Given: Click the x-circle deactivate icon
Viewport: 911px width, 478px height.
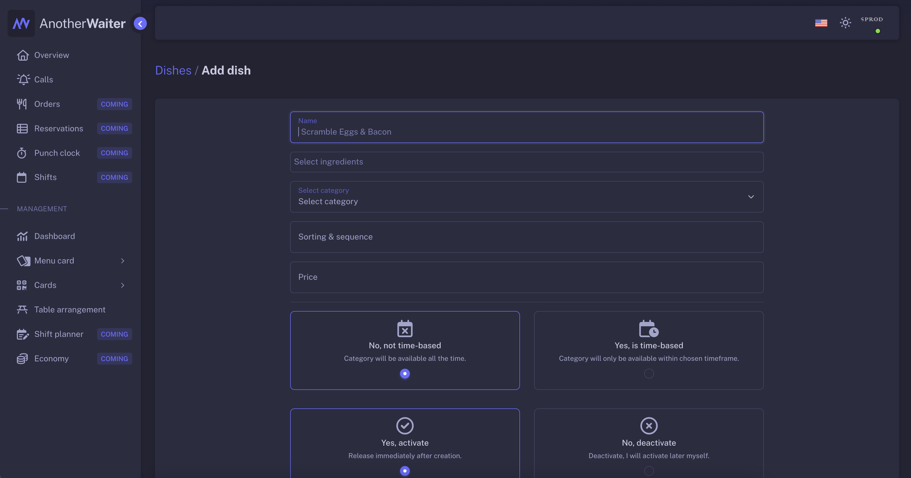Looking at the screenshot, I should [x=649, y=426].
